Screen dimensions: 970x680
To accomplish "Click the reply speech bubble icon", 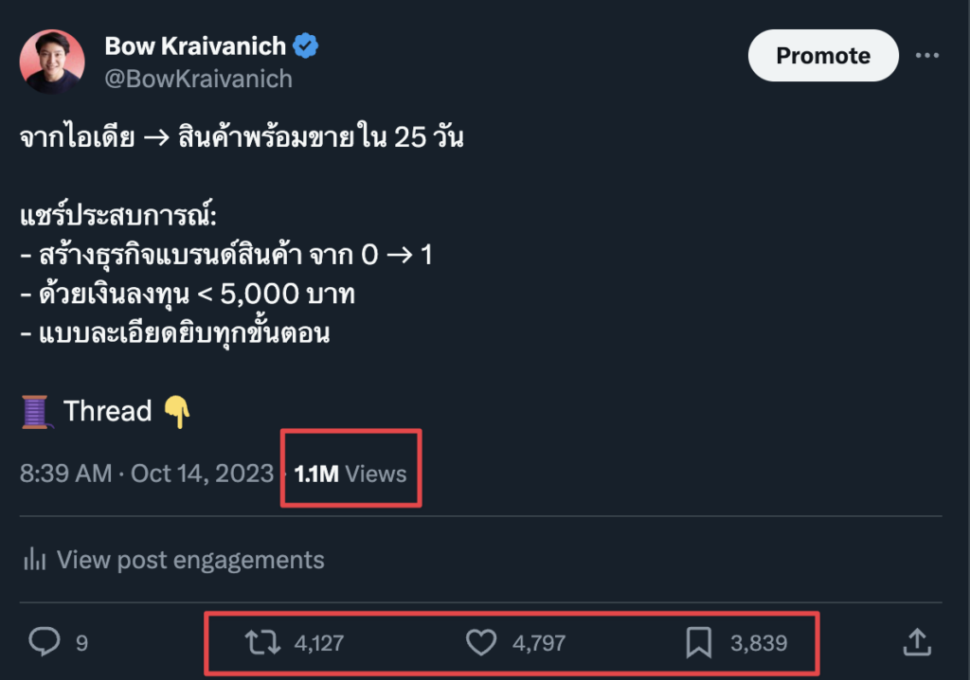I will (45, 643).
